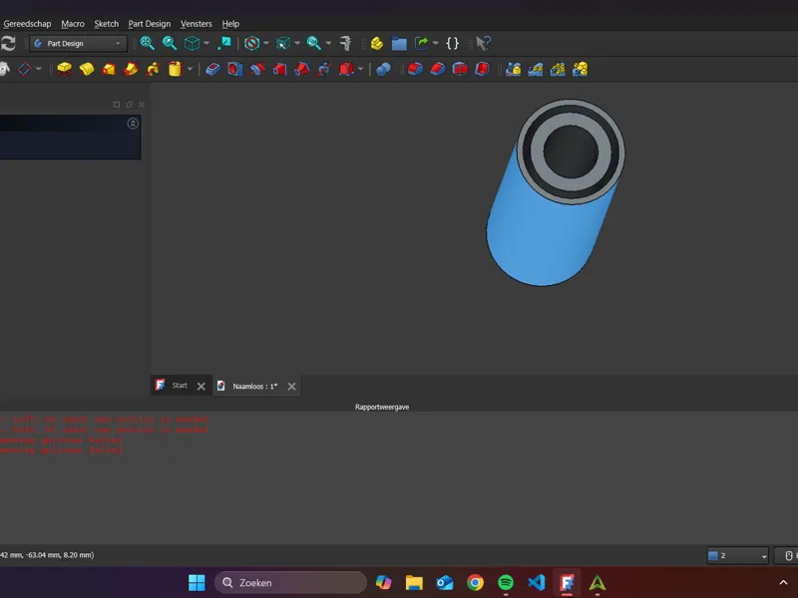Switch to the Start tab
This screenshot has width=798, height=598.
[181, 386]
